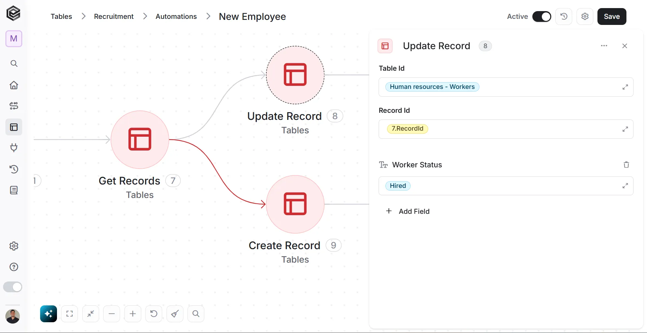The image size is (647, 333).
Task: Open automation settings gear in the top bar
Action: [x=585, y=16]
